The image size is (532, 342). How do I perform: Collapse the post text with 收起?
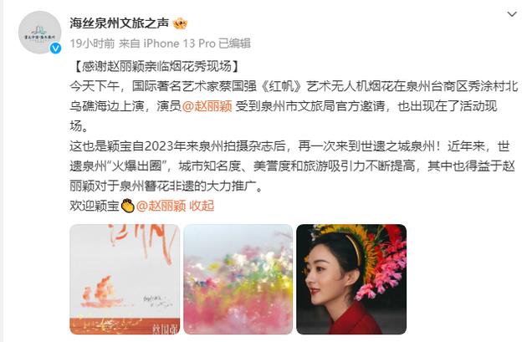[202, 206]
